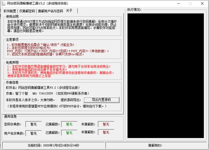Open the 仅猜解密码 tab

pos(27,11)
